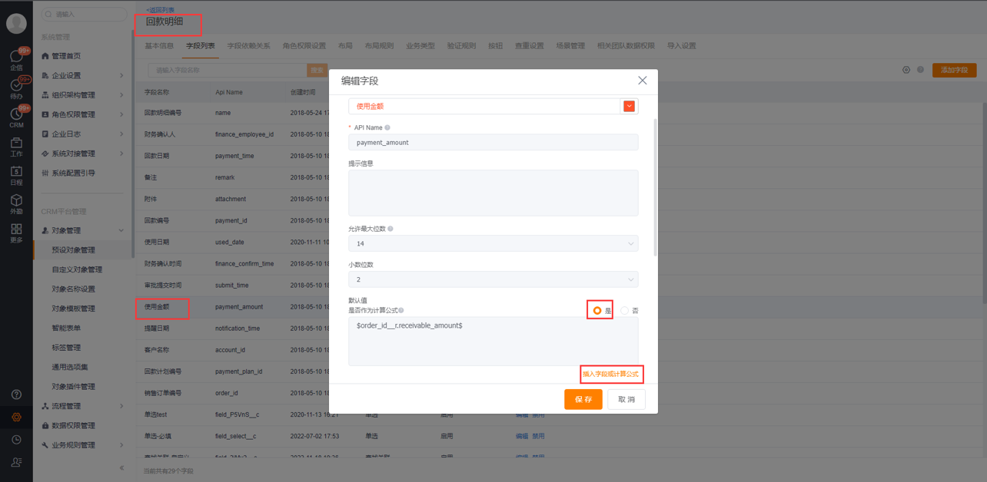Image resolution: width=987 pixels, height=482 pixels.
Task: Switch to 业务类型 tab
Action: coord(420,46)
